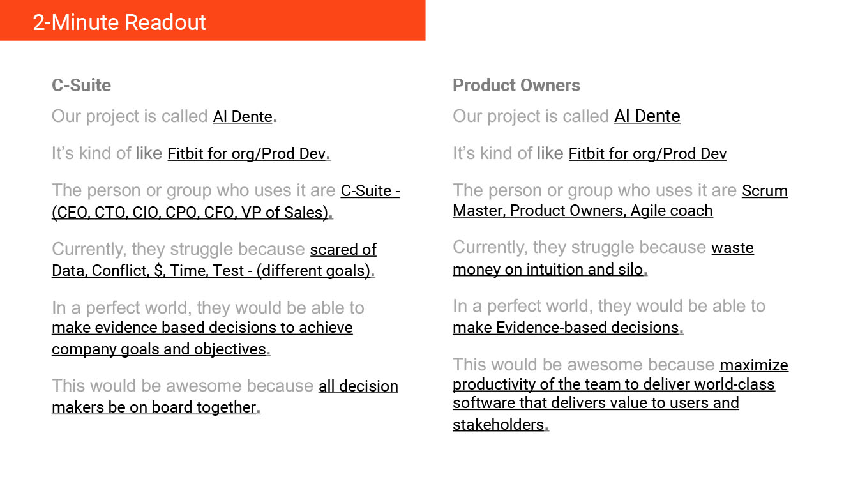
Task: Click the underlined text starting 'C-Suite - (CEO, CTO'
Action: pos(226,201)
